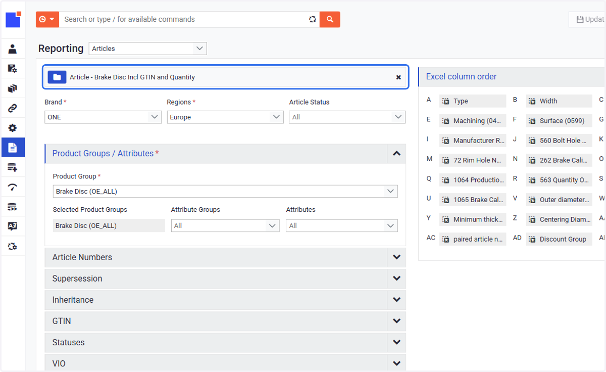The image size is (606, 372).
Task: Expand the Supersession section
Action: coord(225,278)
